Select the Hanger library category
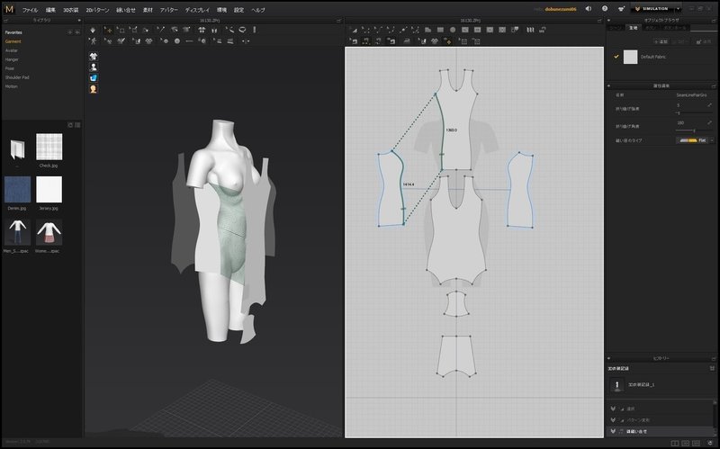The width and height of the screenshot is (720, 449). pyautogui.click(x=12, y=59)
